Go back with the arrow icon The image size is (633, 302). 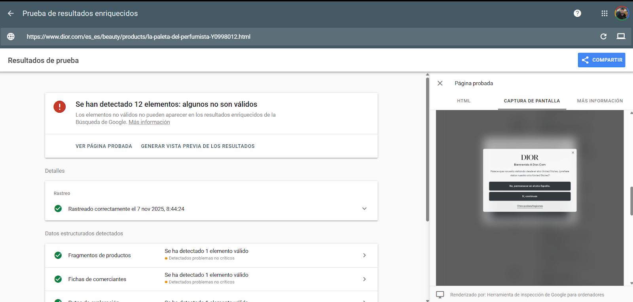11,13
